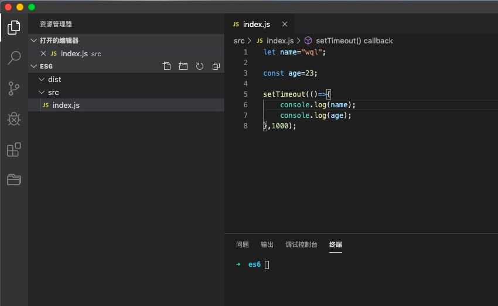
Task: Place cursor on let name="wql" line
Action: point(295,52)
